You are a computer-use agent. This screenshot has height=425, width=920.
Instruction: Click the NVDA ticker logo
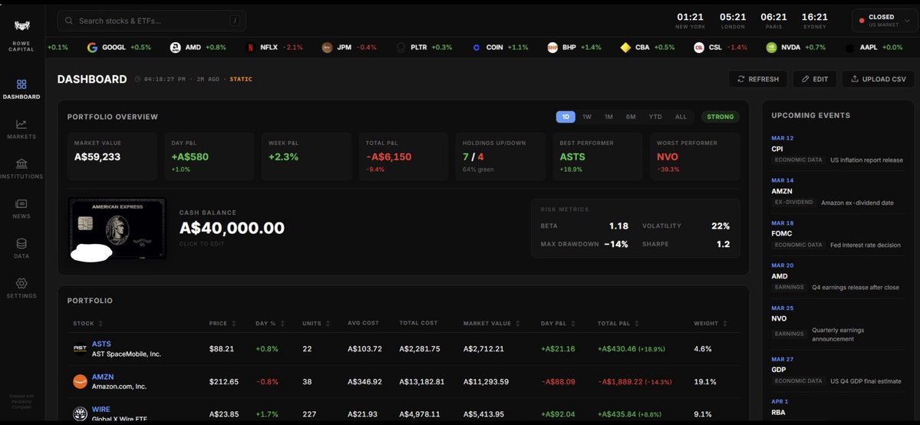(x=772, y=48)
